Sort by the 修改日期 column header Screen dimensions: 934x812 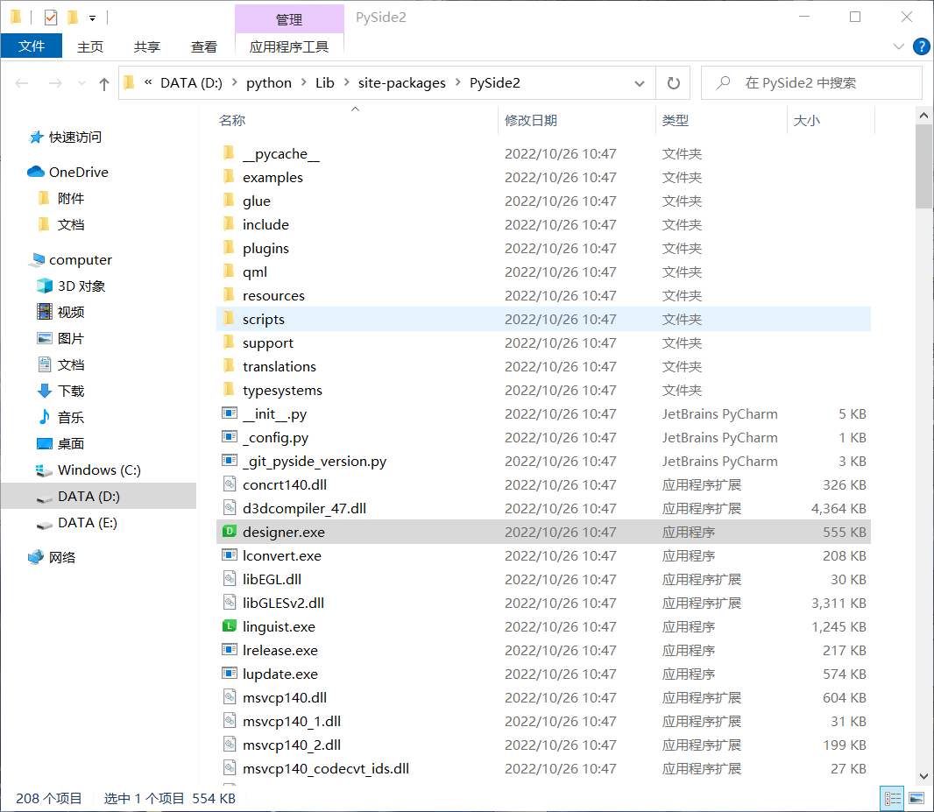click(531, 120)
